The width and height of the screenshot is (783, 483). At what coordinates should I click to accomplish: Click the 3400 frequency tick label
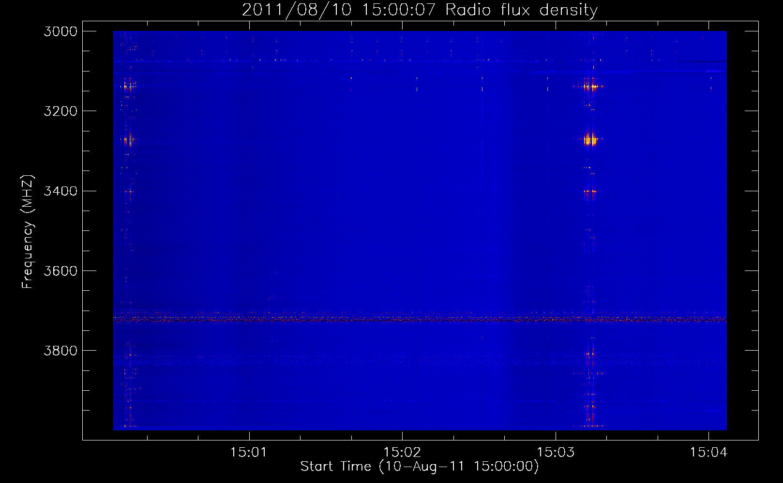coord(60,191)
